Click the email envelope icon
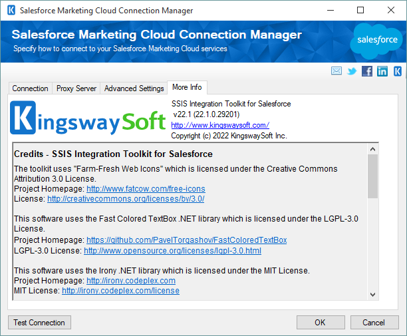The height and width of the screenshot is (336, 407). click(x=337, y=71)
